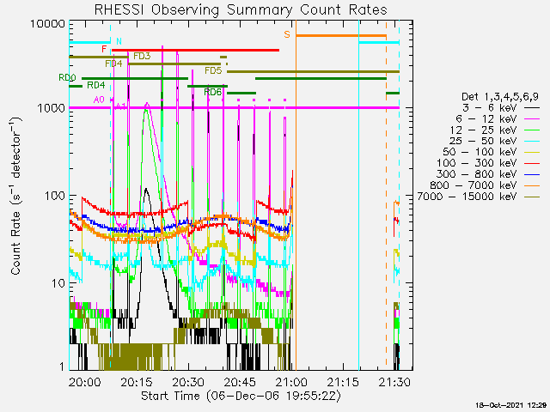Click the olive FD5 interval bar
Viewport: 550px width, 412px height.
tap(313, 71)
